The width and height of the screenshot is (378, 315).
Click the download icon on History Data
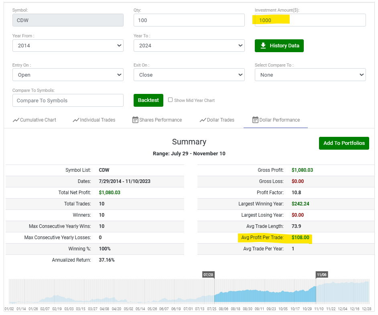(263, 46)
